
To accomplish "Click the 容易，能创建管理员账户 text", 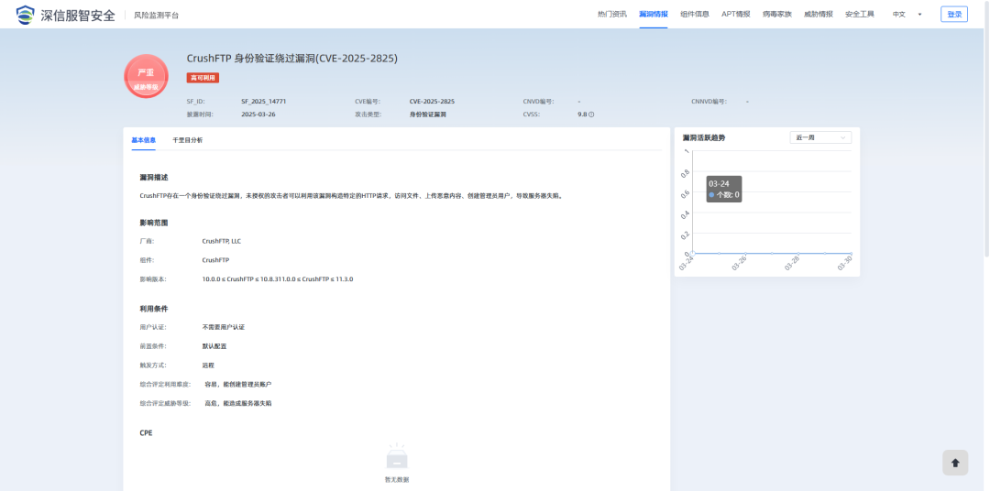I will pos(238,385).
